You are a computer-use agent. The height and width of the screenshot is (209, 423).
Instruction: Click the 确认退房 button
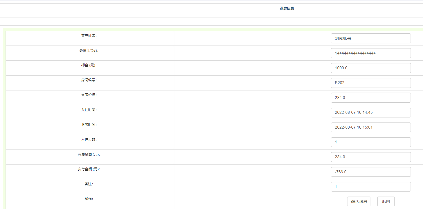359,202
